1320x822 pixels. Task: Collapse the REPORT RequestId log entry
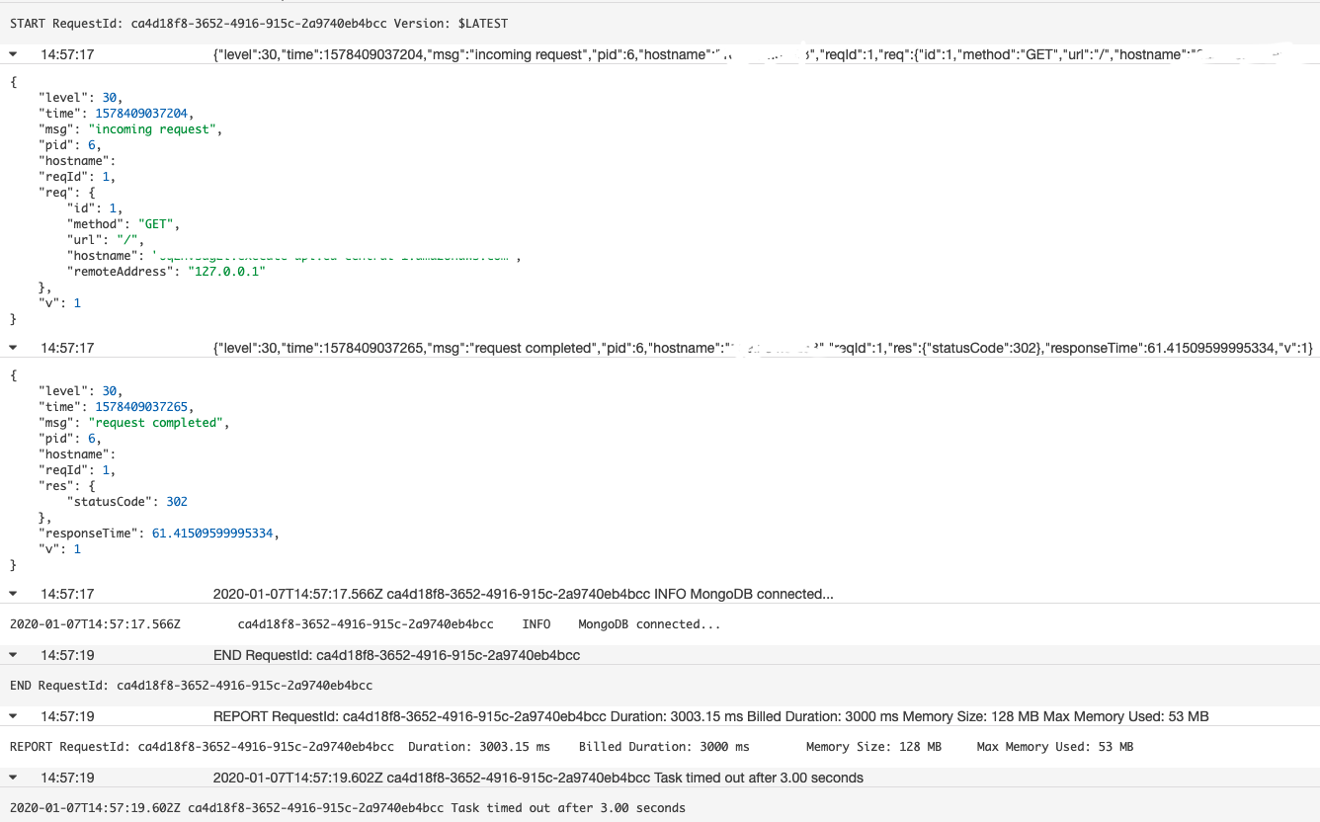(x=11, y=716)
